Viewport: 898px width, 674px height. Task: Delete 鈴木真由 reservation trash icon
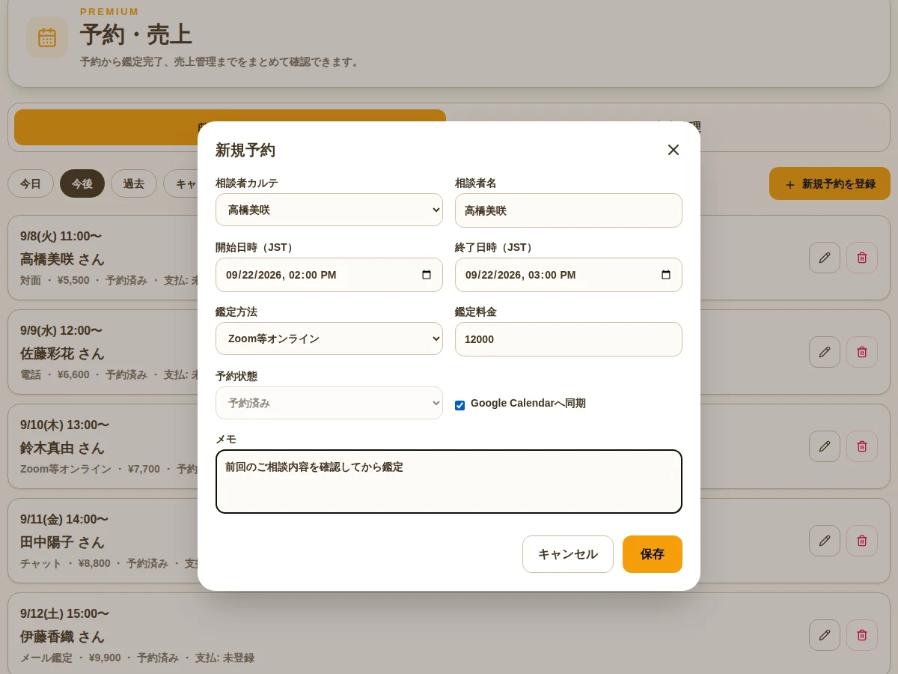(x=862, y=446)
